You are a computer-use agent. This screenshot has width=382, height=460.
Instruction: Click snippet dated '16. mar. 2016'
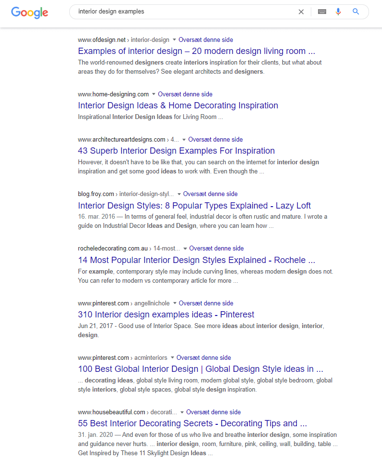point(203,221)
